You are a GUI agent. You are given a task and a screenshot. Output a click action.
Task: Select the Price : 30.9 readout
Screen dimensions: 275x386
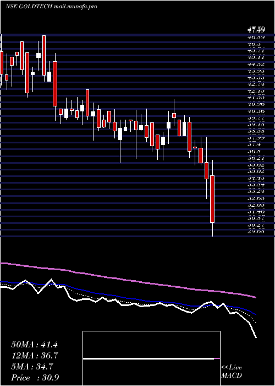tap(35, 378)
